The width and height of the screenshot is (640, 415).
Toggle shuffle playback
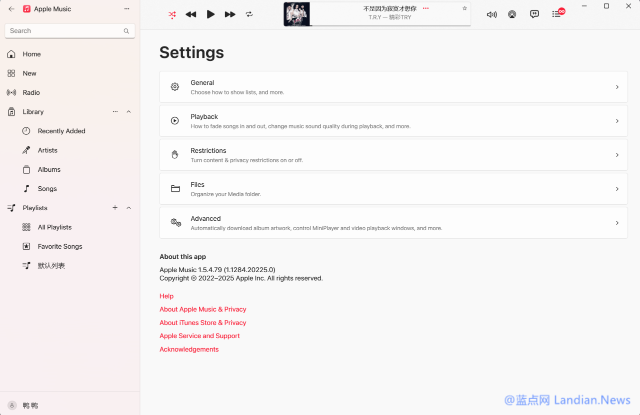pos(172,14)
